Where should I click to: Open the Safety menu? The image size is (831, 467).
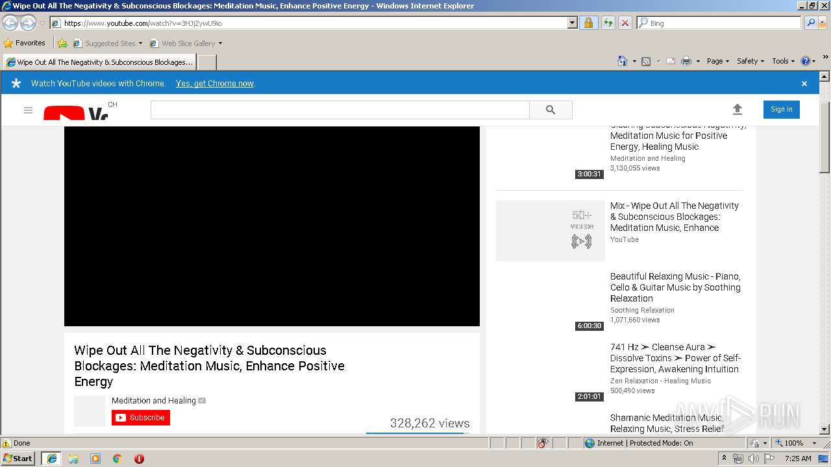click(x=750, y=61)
